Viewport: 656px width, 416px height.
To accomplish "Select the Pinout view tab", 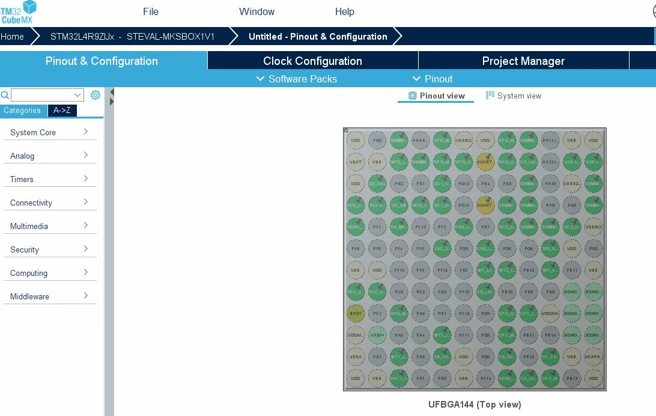I will pyautogui.click(x=436, y=96).
